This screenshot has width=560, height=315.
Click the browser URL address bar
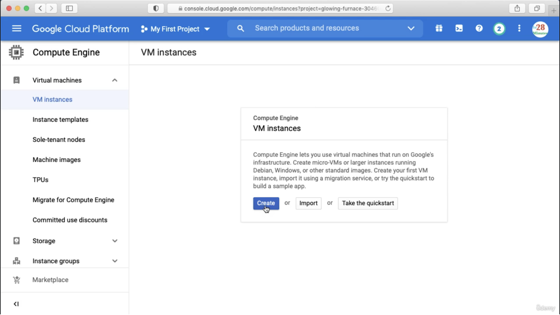[280, 9]
